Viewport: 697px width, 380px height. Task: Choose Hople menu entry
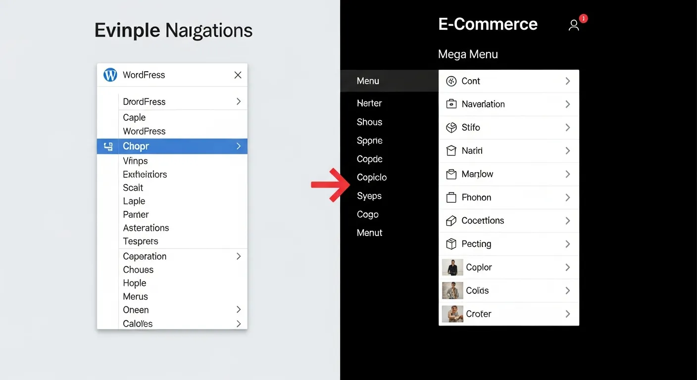click(135, 284)
